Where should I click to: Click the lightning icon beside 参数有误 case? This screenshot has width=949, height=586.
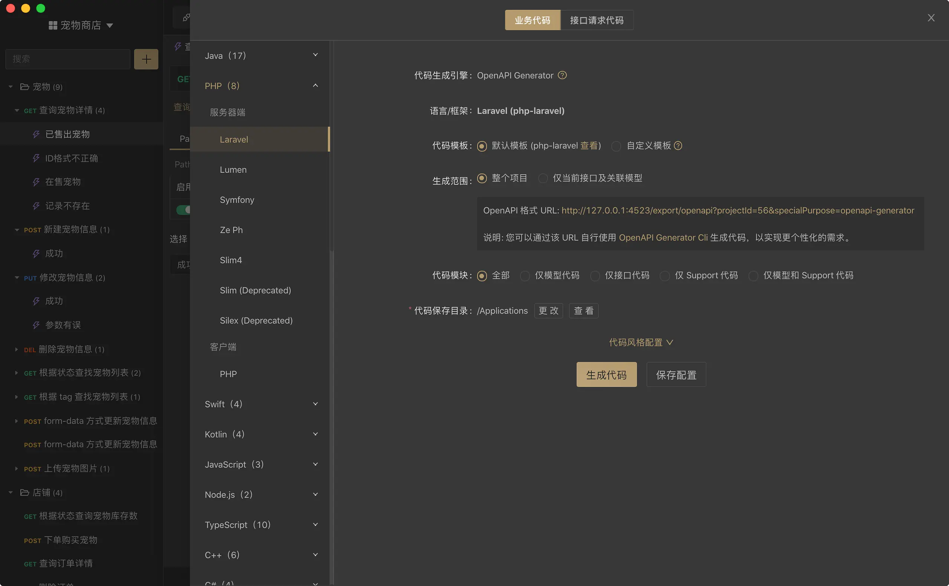coord(37,325)
